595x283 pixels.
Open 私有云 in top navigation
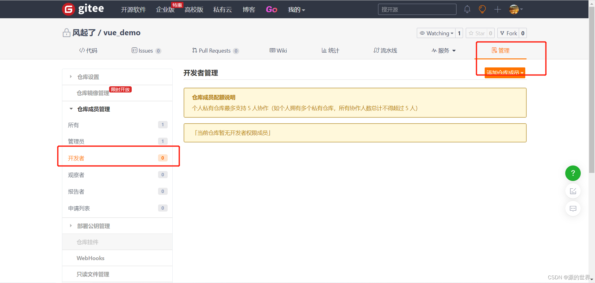(223, 10)
